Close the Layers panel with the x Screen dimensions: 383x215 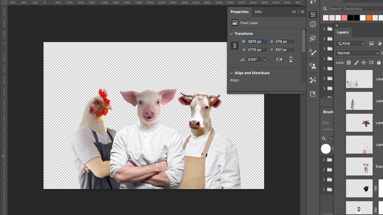(x=337, y=25)
